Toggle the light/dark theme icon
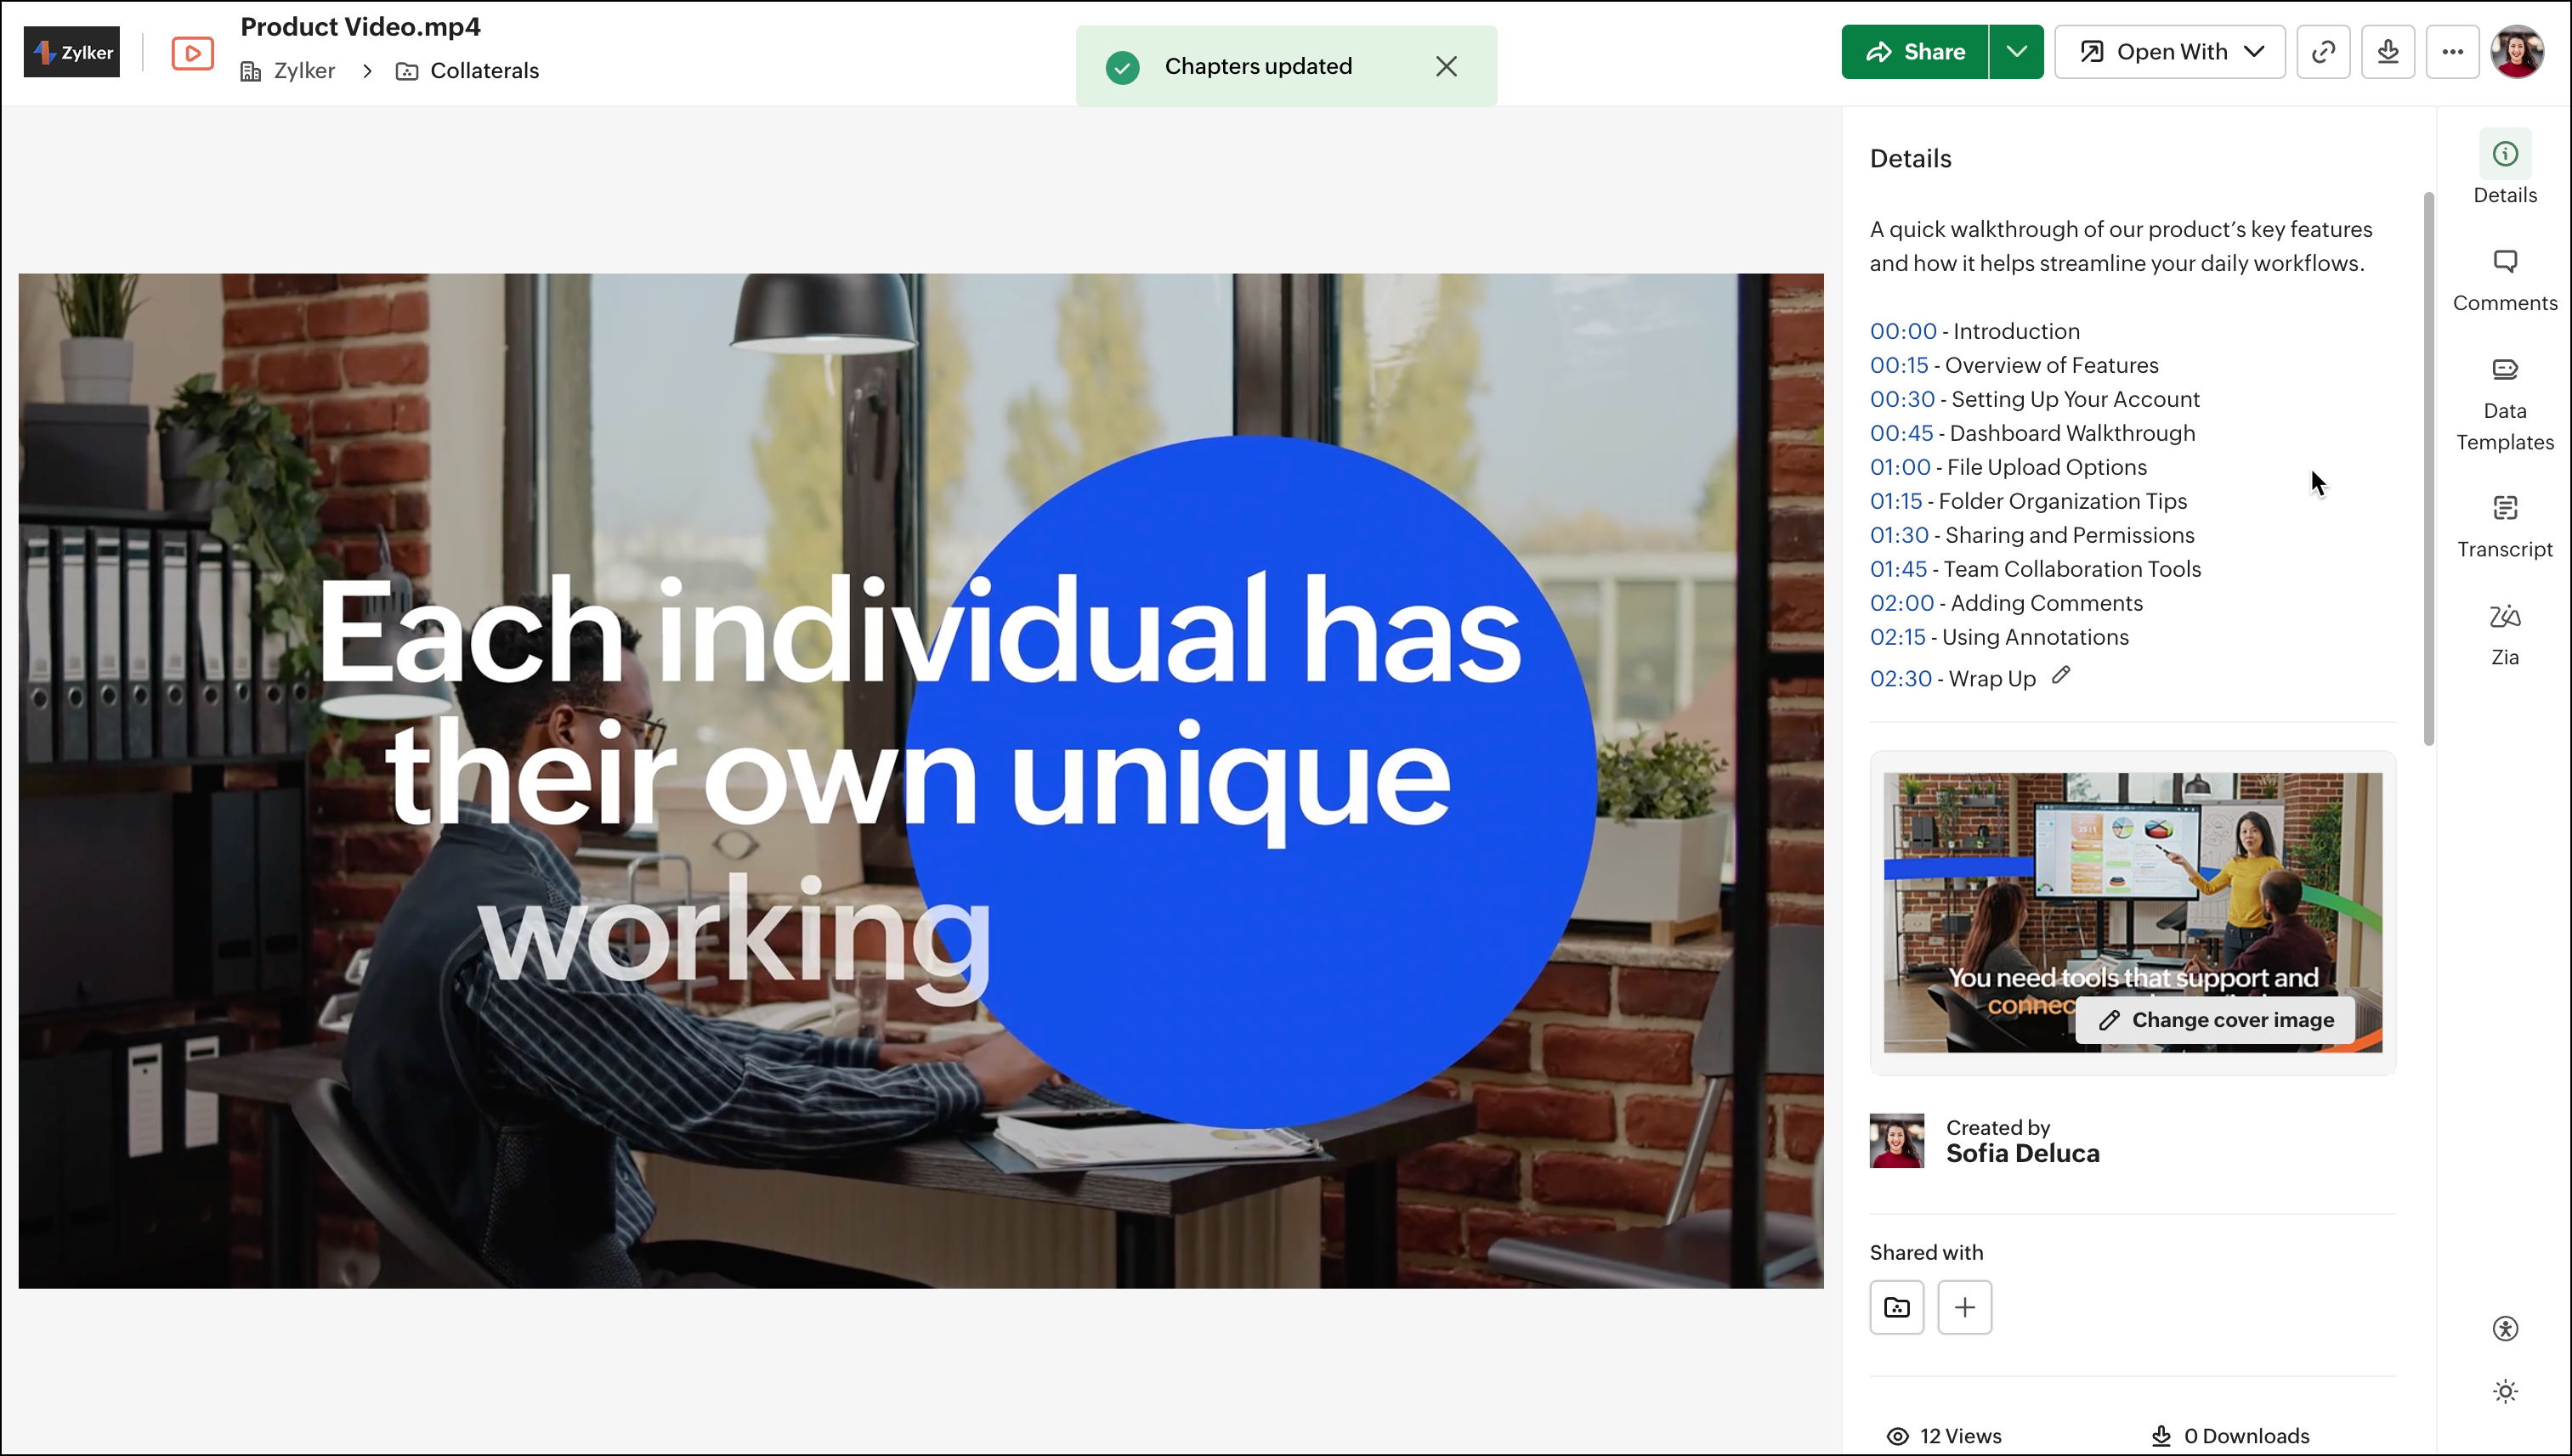This screenshot has width=2572, height=1456. [x=2504, y=1391]
